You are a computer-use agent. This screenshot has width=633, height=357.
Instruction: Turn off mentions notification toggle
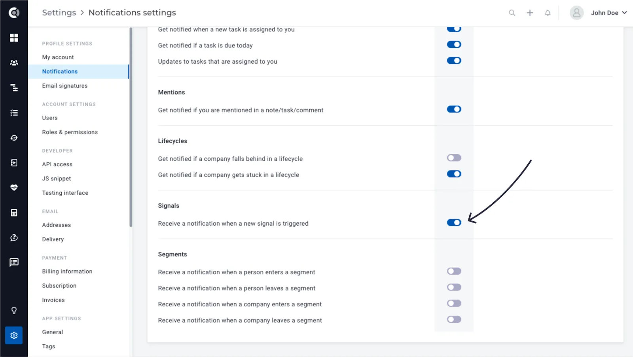[454, 109]
